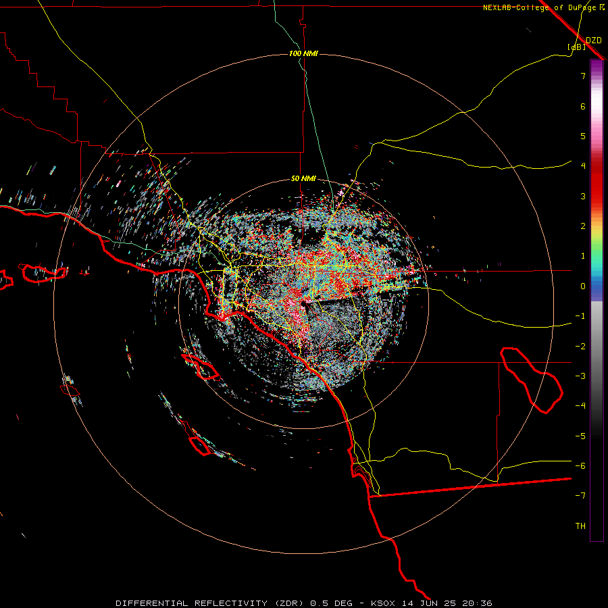
Task: Click the 5 value on color scale
Action: point(583,136)
